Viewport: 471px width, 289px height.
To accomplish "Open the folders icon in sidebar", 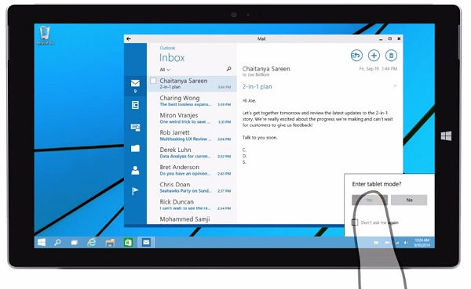I will click(x=135, y=148).
